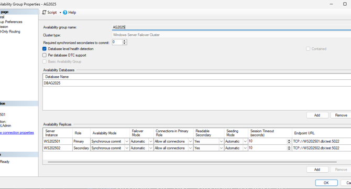Click the horizontal scrollbar under replicas grid
Viewport: 351px width, 189px height.
coord(192,162)
